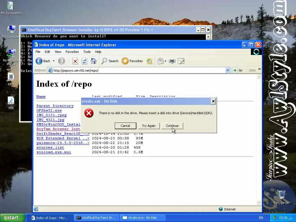
Task: Open the Parent Directory link
Action: click(55, 106)
